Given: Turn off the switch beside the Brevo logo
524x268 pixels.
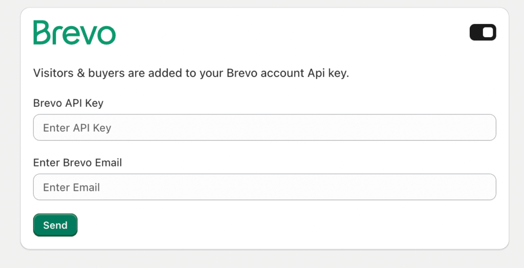Looking at the screenshot, I should click(x=483, y=32).
